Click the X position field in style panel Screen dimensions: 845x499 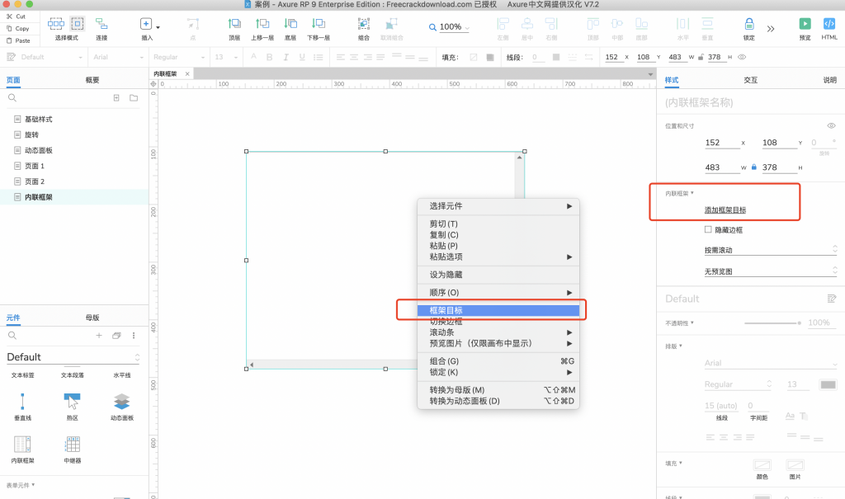tap(722, 143)
